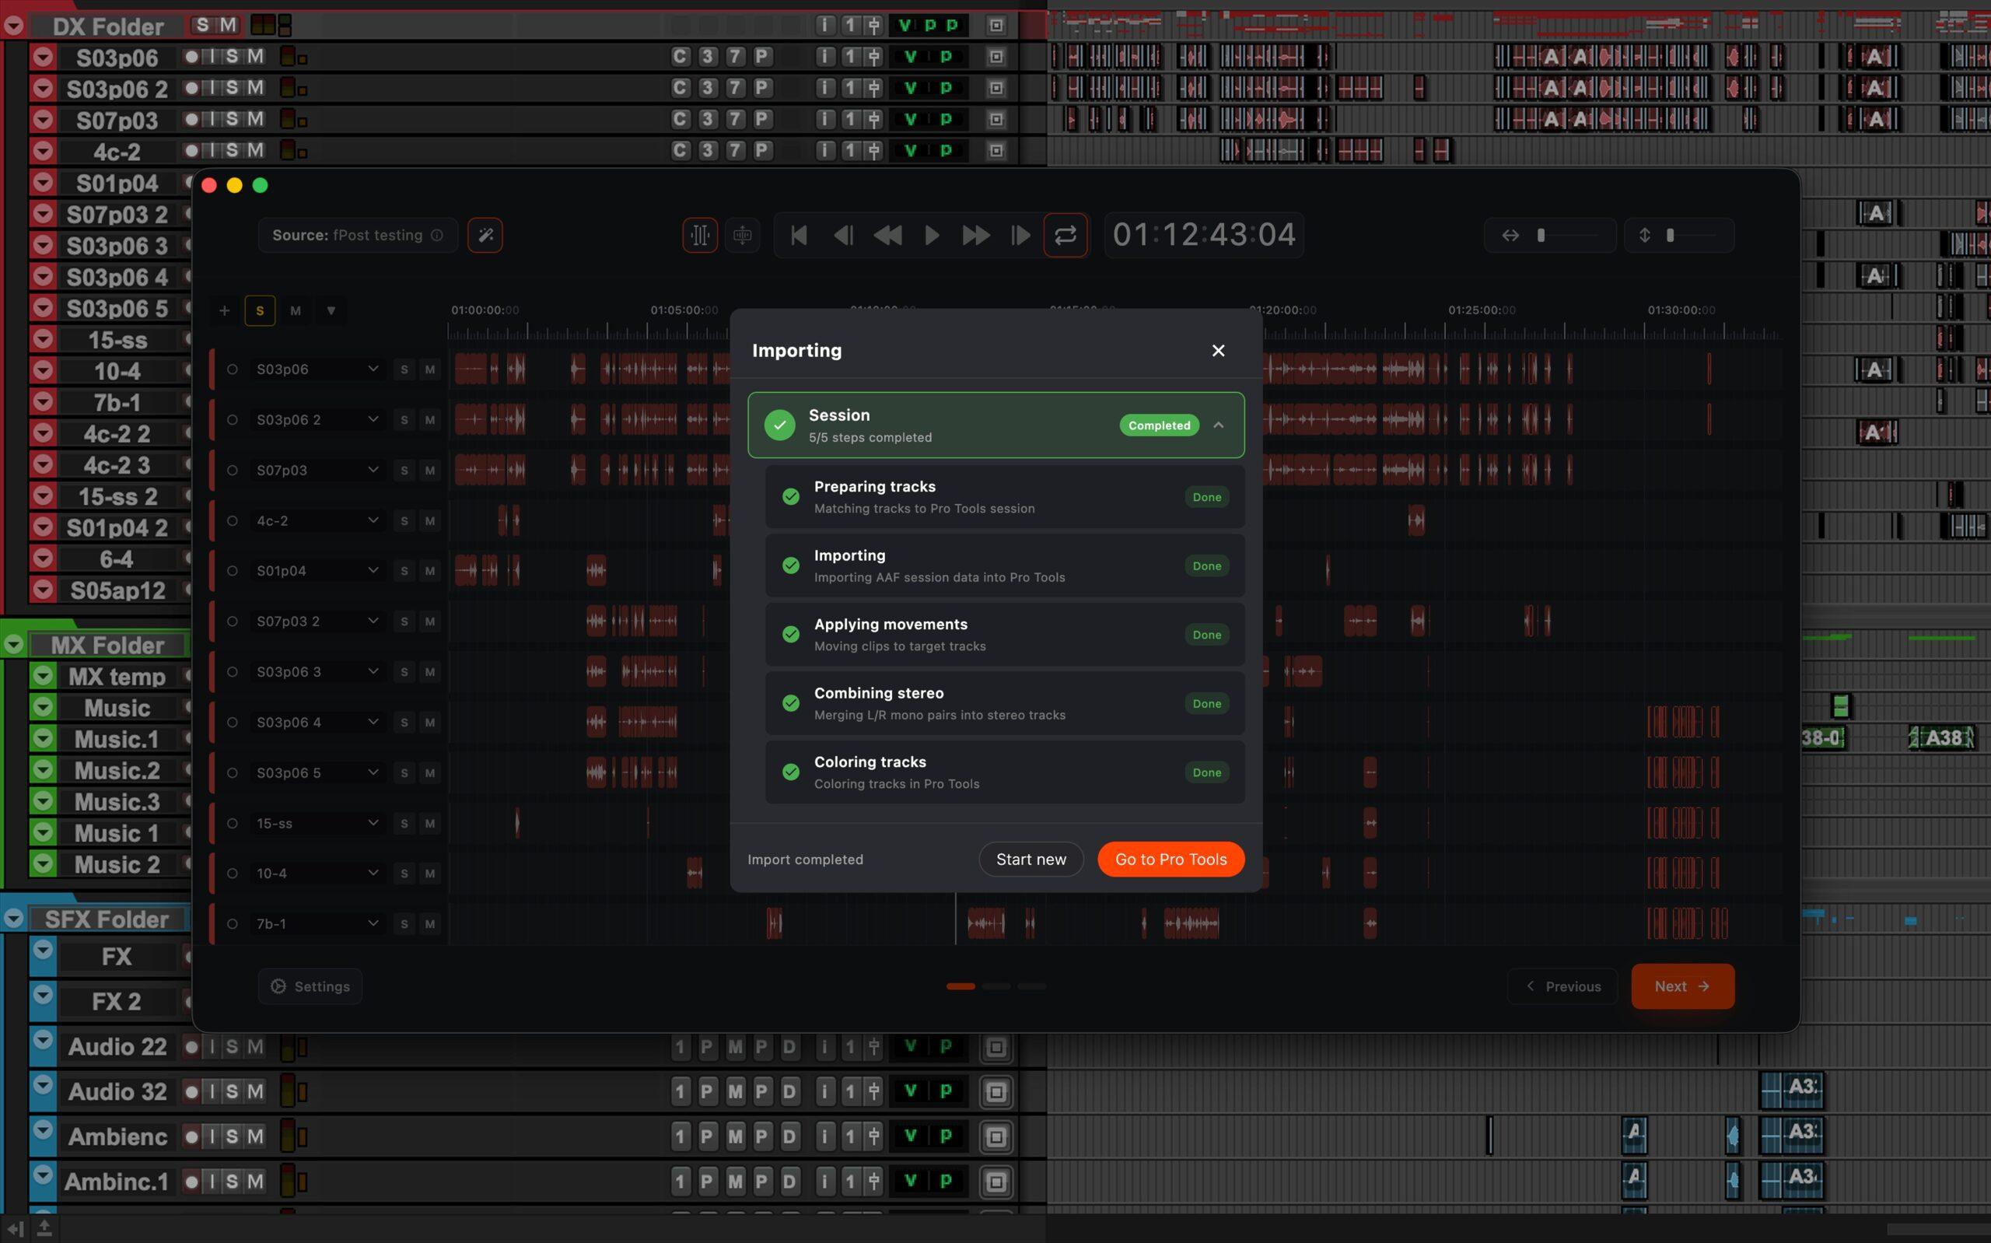
Task: Adjust the vertical zoom slider
Action: pyautogui.click(x=1680, y=235)
